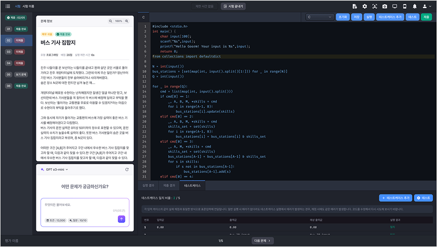Zoom in the problem description panel
Viewport: 437px width, 247px height.
(127, 21)
